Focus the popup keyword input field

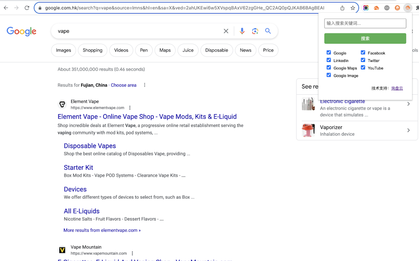click(x=365, y=23)
